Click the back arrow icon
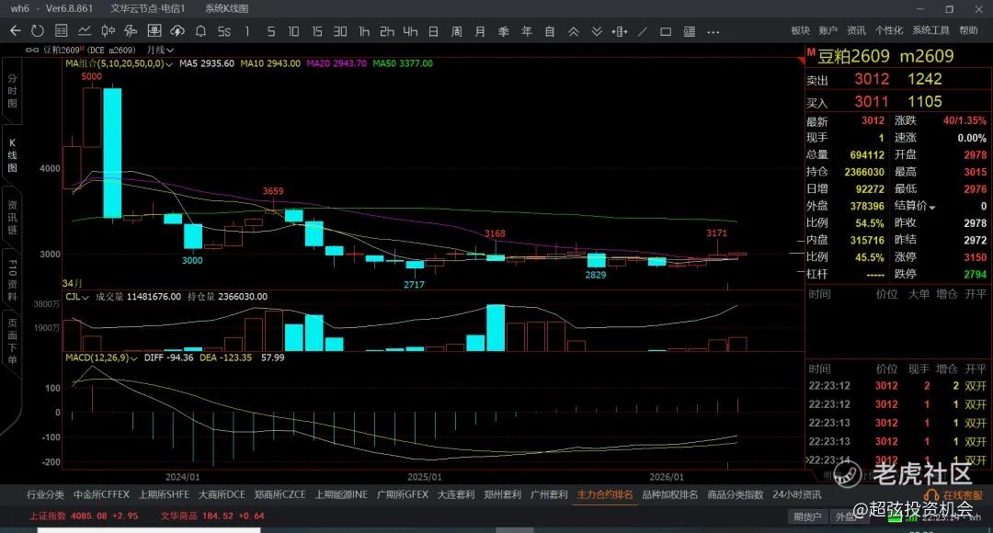Screen dimensions: 993x533 [x=16, y=31]
